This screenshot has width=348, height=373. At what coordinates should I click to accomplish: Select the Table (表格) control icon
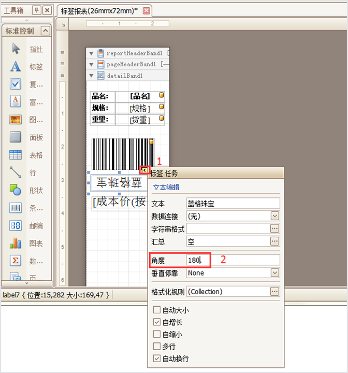(x=16, y=155)
